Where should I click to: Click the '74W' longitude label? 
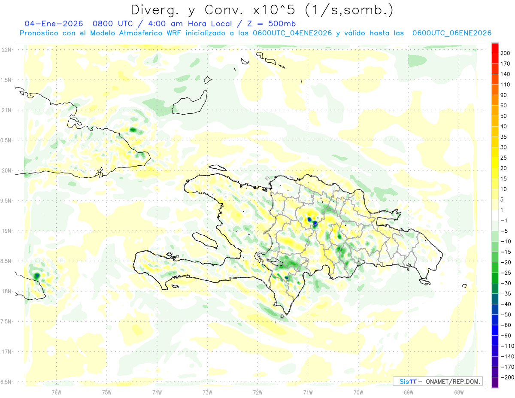click(157, 392)
